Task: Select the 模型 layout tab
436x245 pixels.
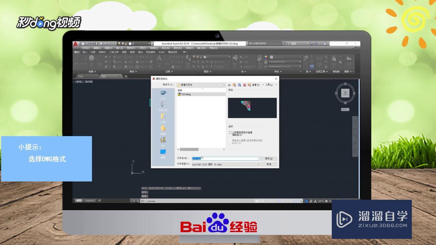Action: coord(79,200)
